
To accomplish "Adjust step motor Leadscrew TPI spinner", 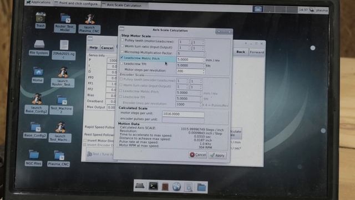I will click(x=204, y=66).
